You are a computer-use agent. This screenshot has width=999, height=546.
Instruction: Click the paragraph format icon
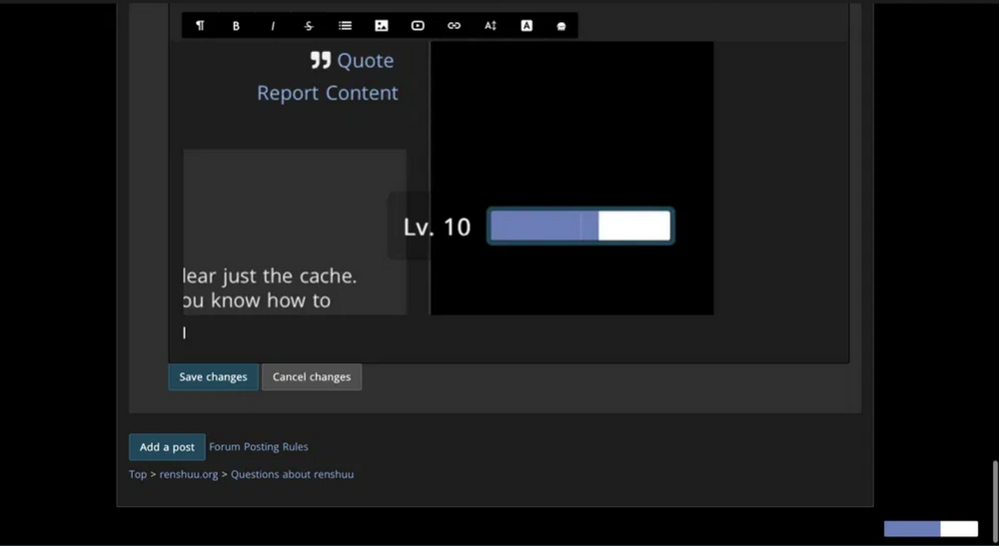200,26
